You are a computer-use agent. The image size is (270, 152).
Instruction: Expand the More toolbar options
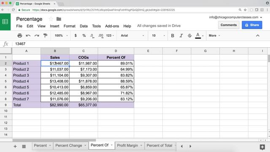[214, 35]
